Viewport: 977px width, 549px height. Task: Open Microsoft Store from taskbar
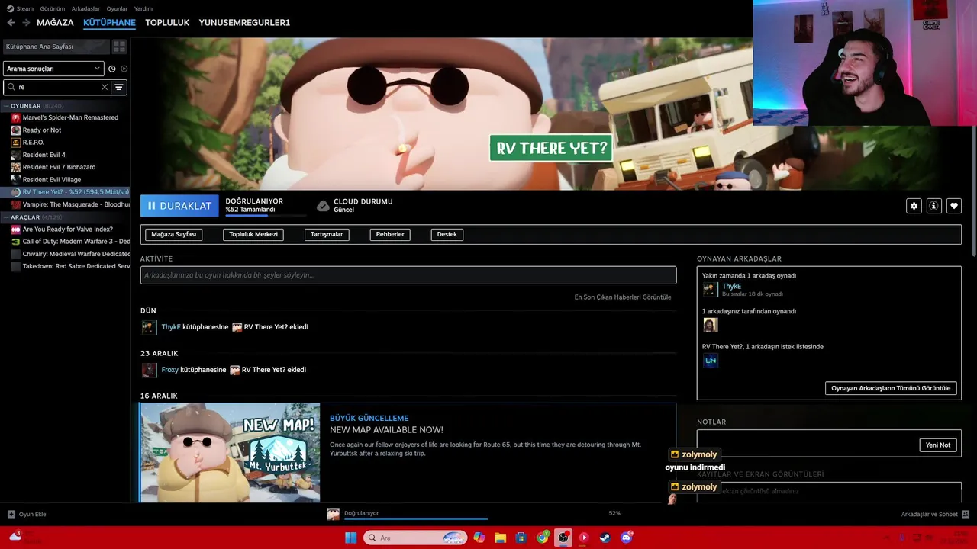pyautogui.click(x=521, y=538)
